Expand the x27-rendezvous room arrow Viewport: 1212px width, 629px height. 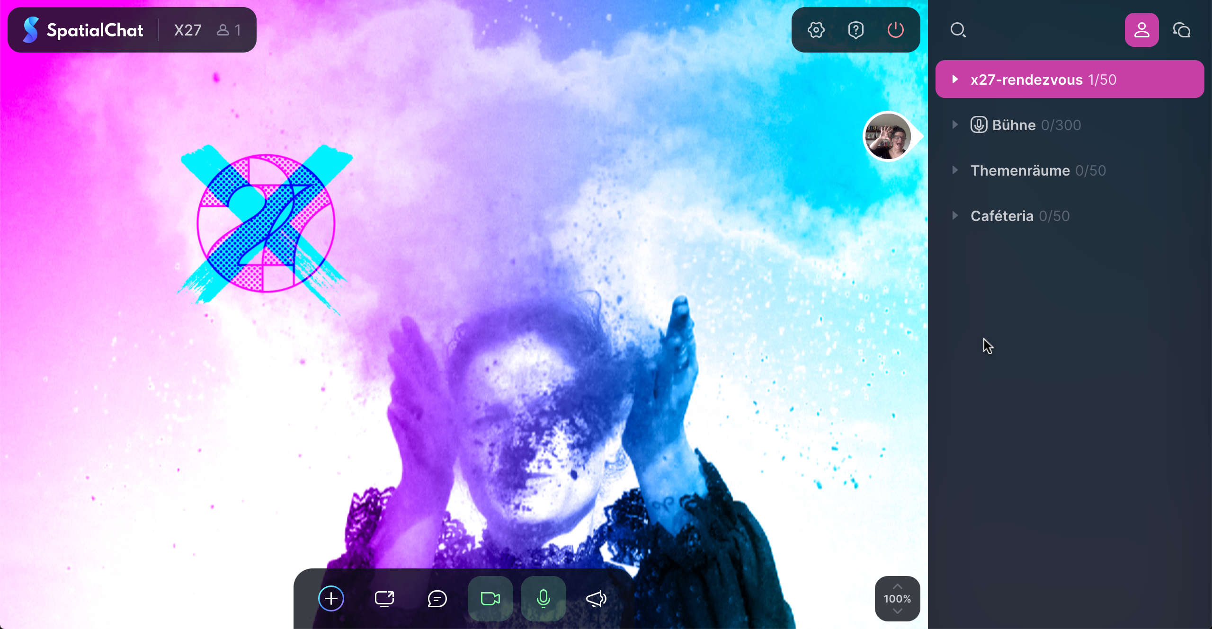click(955, 79)
